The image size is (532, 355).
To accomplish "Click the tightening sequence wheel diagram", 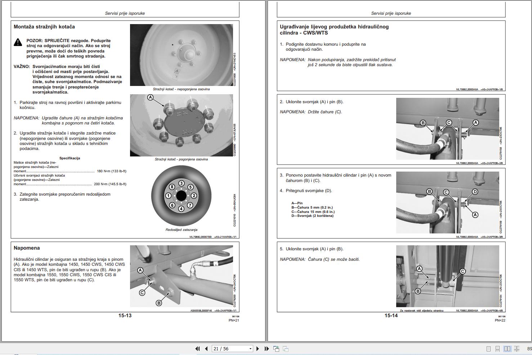I will pos(181,196).
